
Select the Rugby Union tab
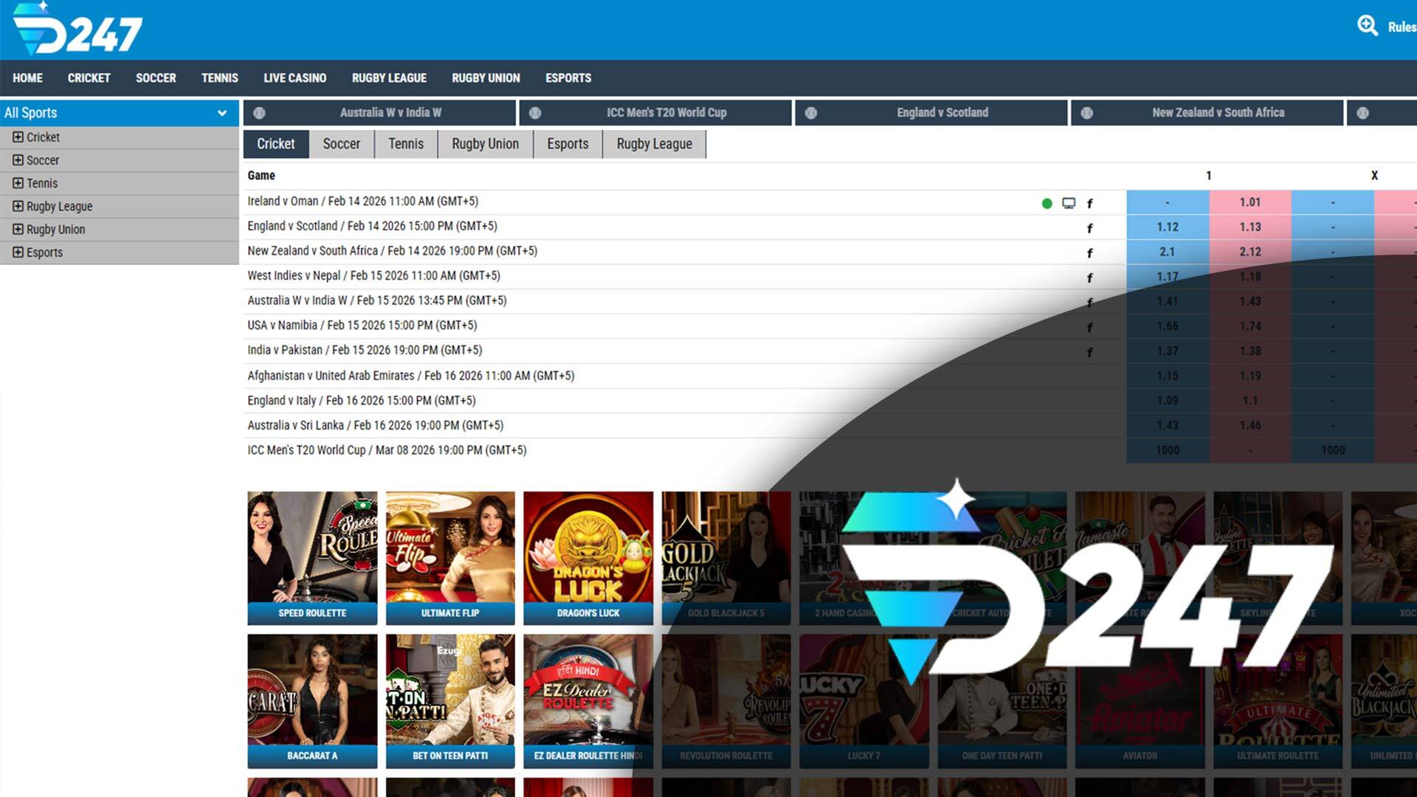point(485,144)
